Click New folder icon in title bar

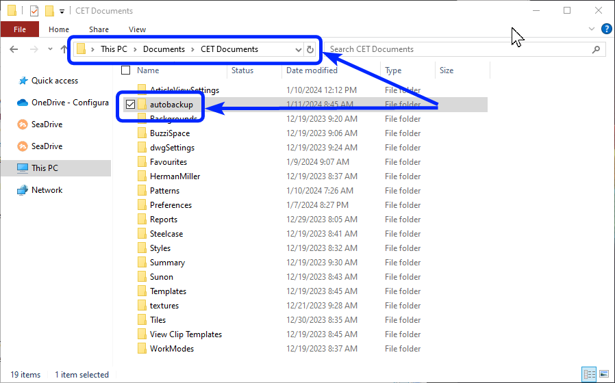pos(50,11)
